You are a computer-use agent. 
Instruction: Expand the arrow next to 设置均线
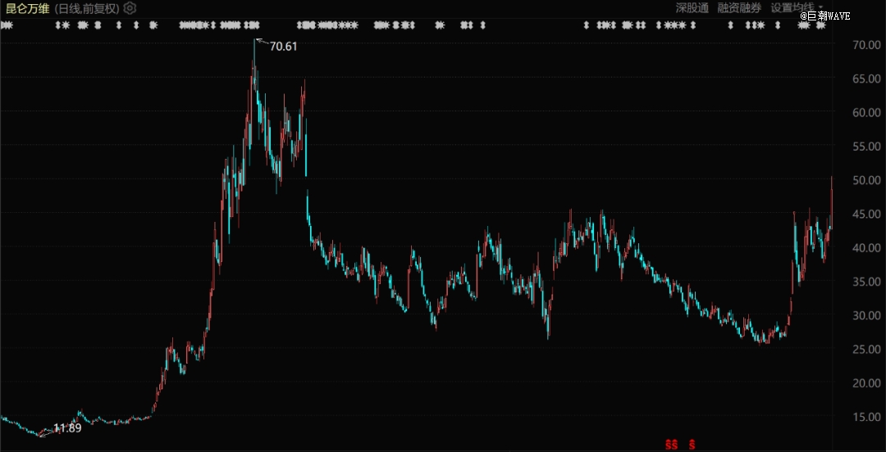click(x=821, y=7)
